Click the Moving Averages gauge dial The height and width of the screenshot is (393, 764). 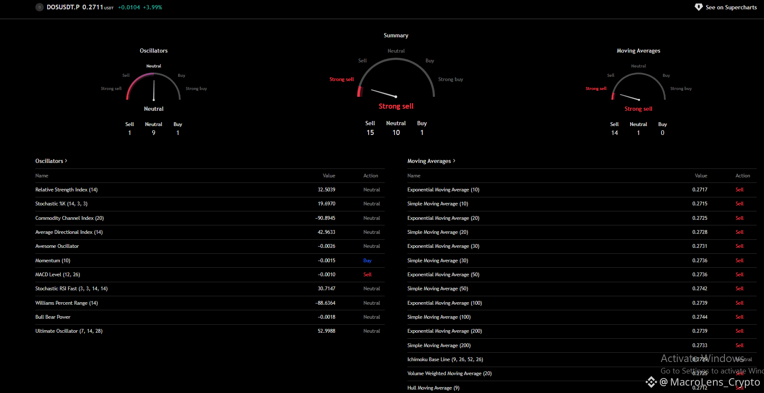pos(638,87)
